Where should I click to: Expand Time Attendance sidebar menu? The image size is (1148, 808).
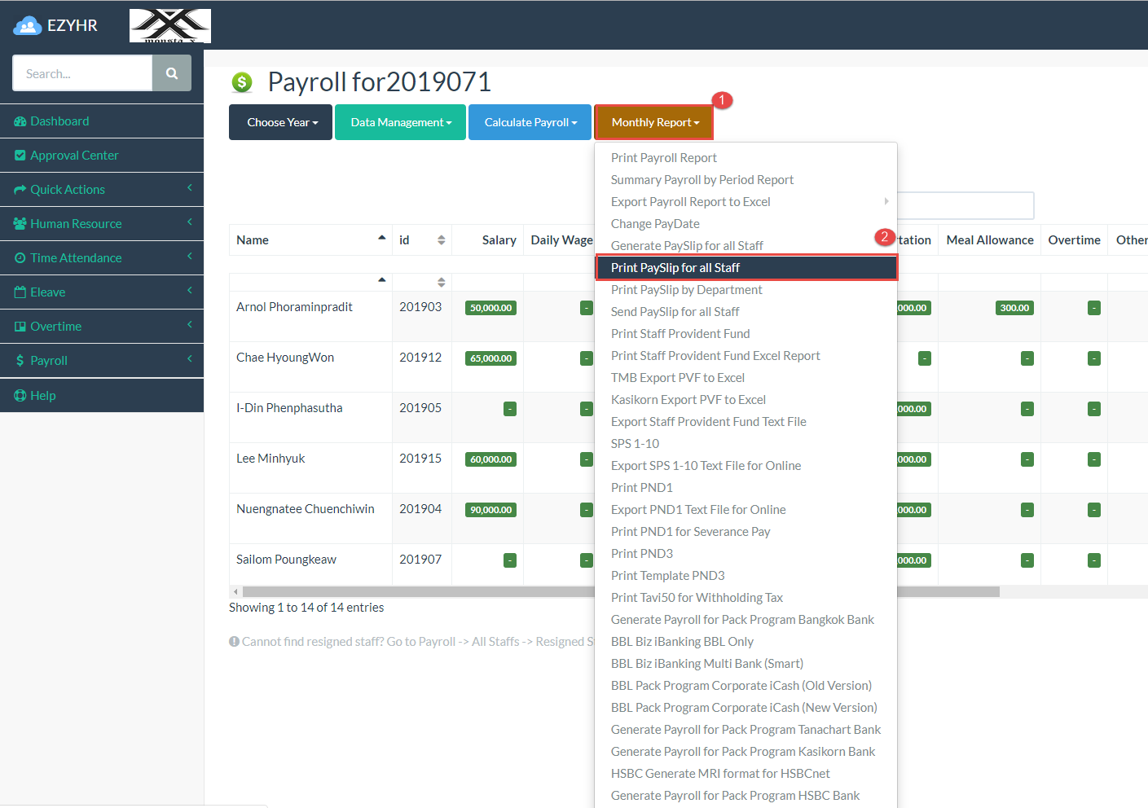pyautogui.click(x=76, y=258)
